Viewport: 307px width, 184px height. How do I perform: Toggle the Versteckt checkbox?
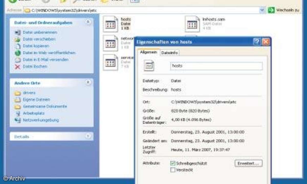pos(173,170)
